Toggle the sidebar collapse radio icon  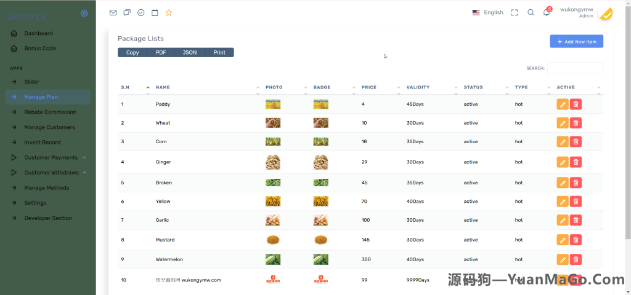point(84,13)
